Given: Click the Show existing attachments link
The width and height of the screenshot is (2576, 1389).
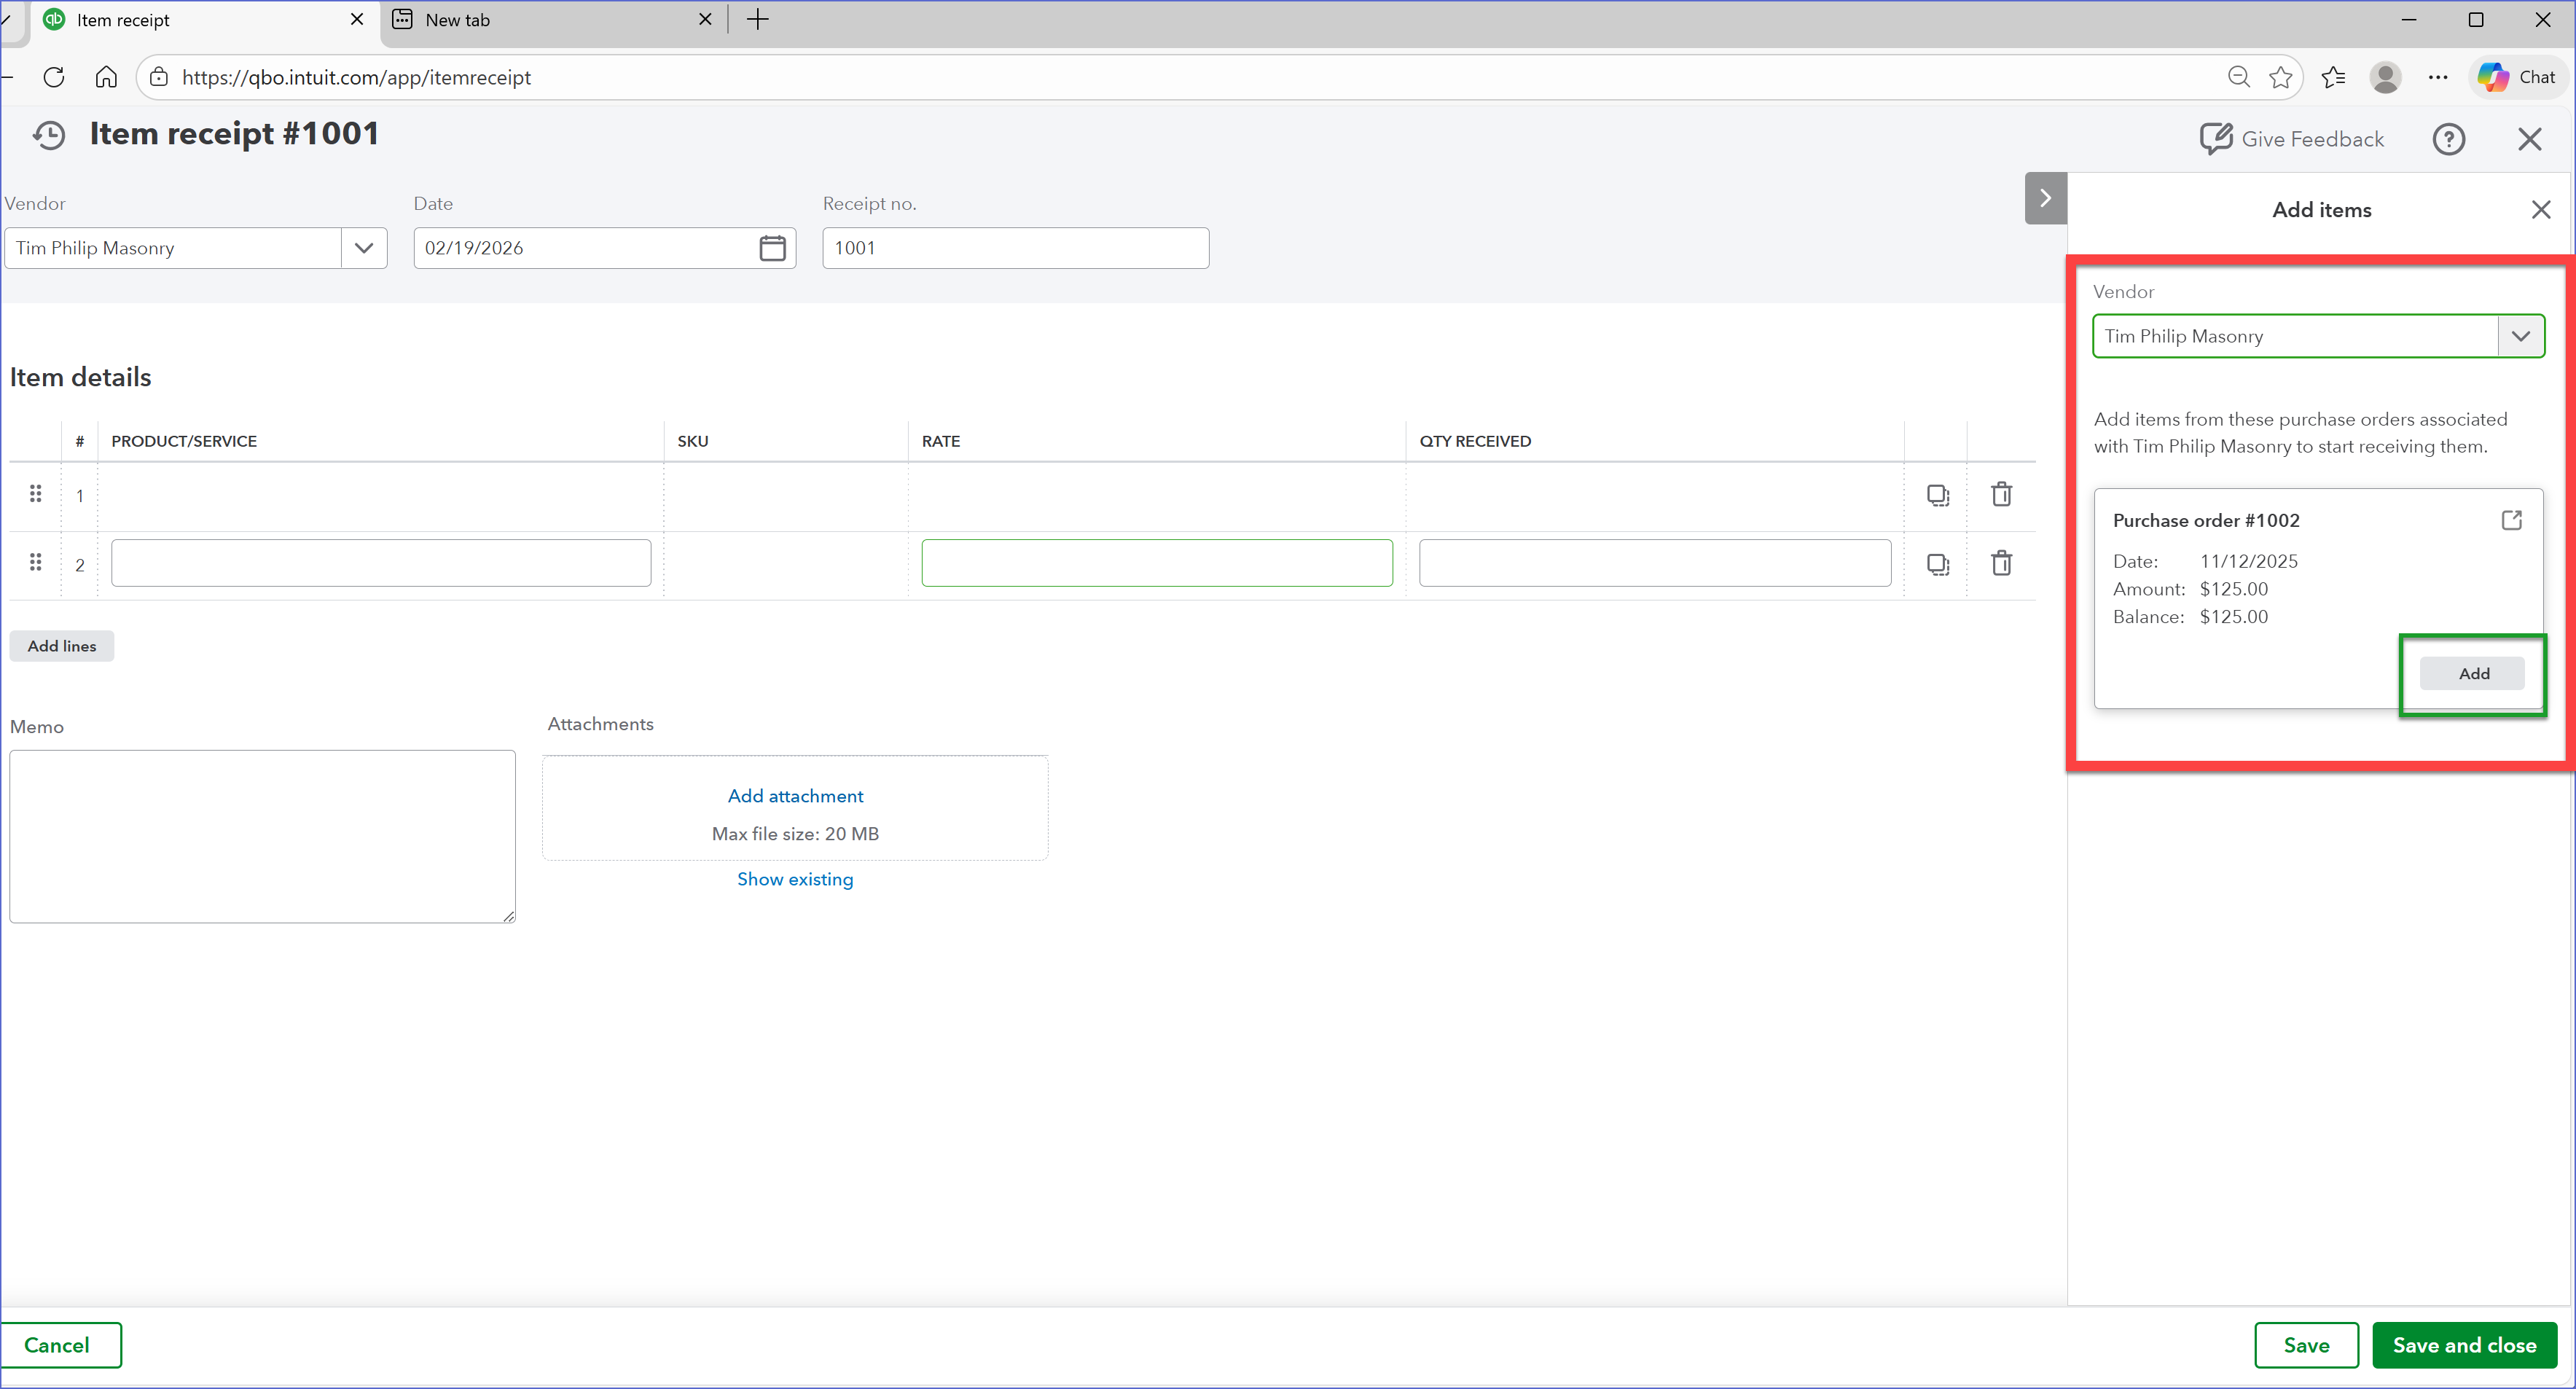Looking at the screenshot, I should (x=795, y=879).
